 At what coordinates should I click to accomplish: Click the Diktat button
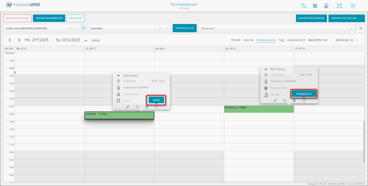click(x=156, y=100)
